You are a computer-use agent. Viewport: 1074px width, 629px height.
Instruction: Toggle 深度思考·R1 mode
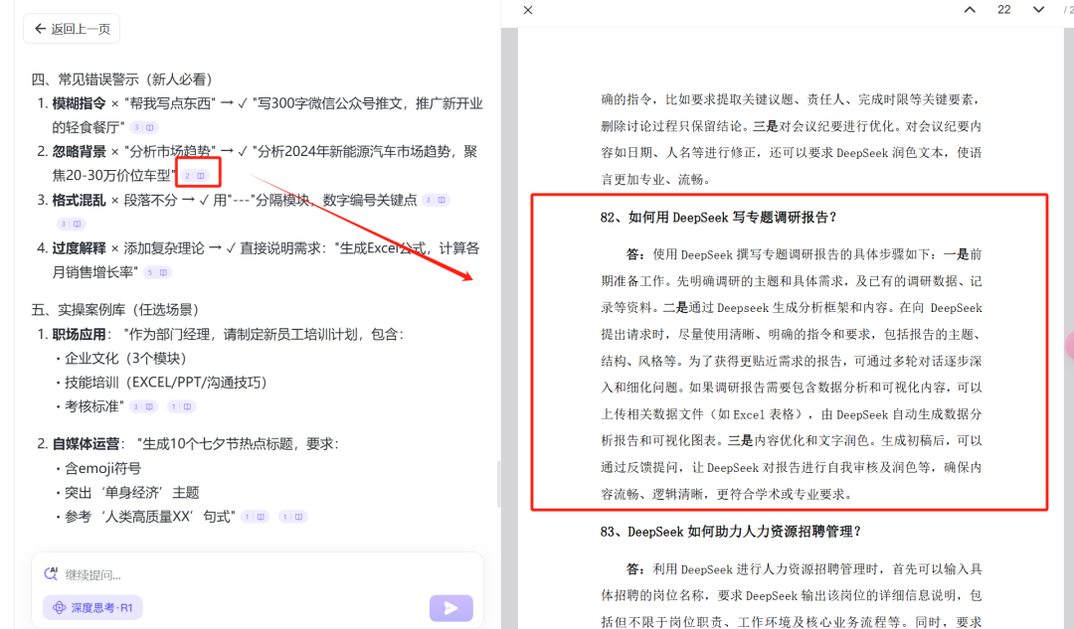click(92, 608)
